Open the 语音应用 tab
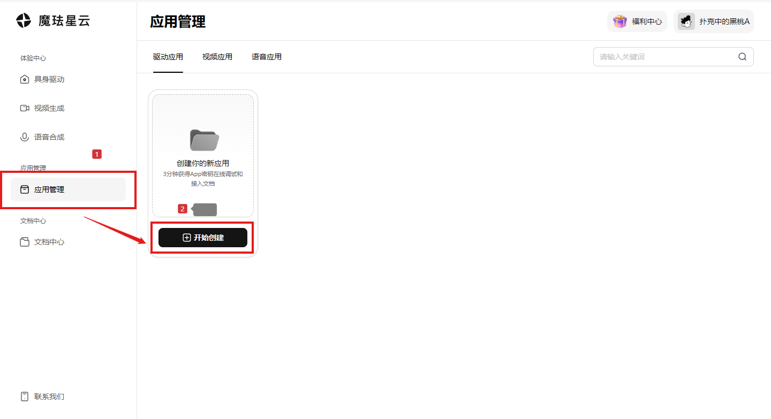 tap(267, 57)
